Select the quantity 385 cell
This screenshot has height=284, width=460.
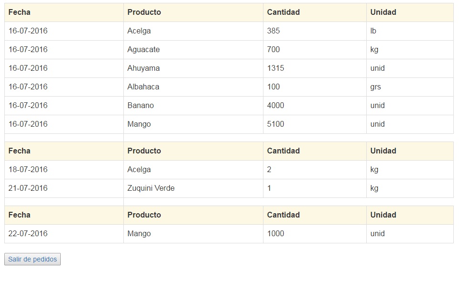pos(274,31)
